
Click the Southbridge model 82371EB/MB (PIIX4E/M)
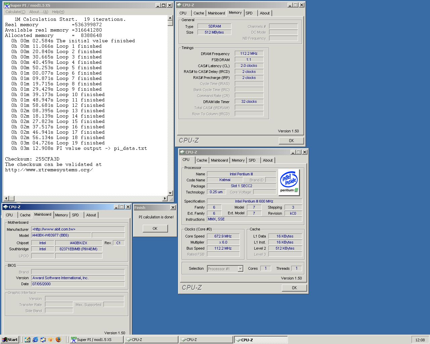[78, 249]
